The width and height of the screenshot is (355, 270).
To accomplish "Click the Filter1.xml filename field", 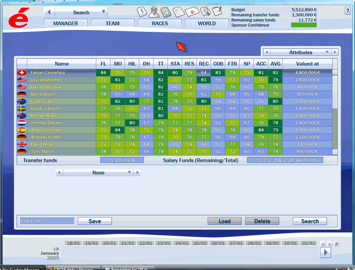I will point(47,221).
